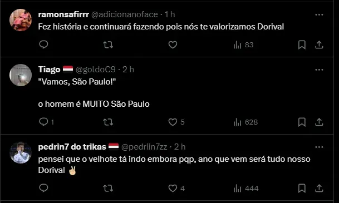Open more options for Tiago's tweet
This screenshot has height=203, width=339.
319,70
